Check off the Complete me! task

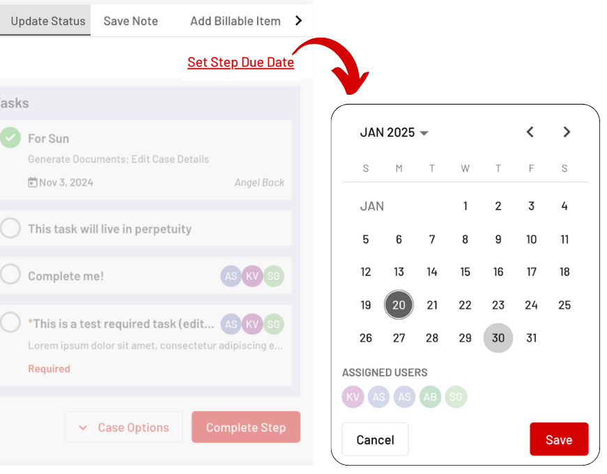[10, 274]
